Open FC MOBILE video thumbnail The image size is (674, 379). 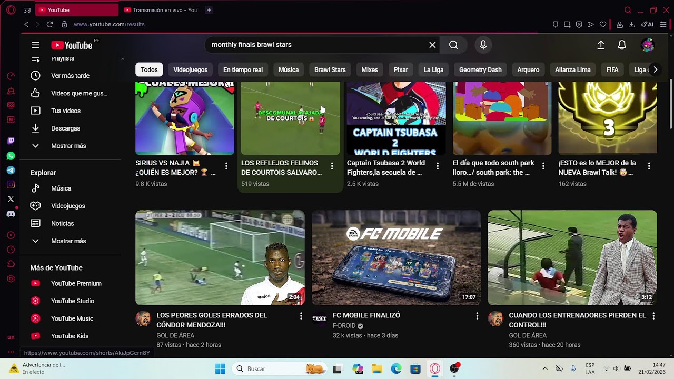pyautogui.click(x=396, y=258)
